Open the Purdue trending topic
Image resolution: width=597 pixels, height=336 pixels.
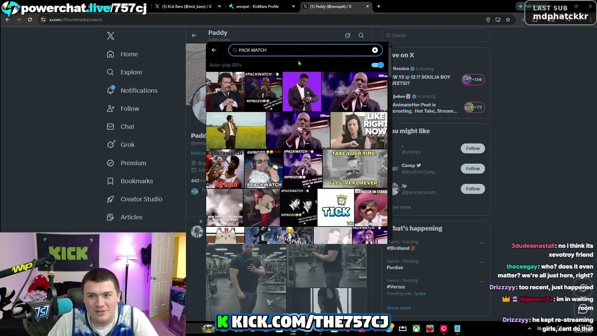click(x=395, y=267)
